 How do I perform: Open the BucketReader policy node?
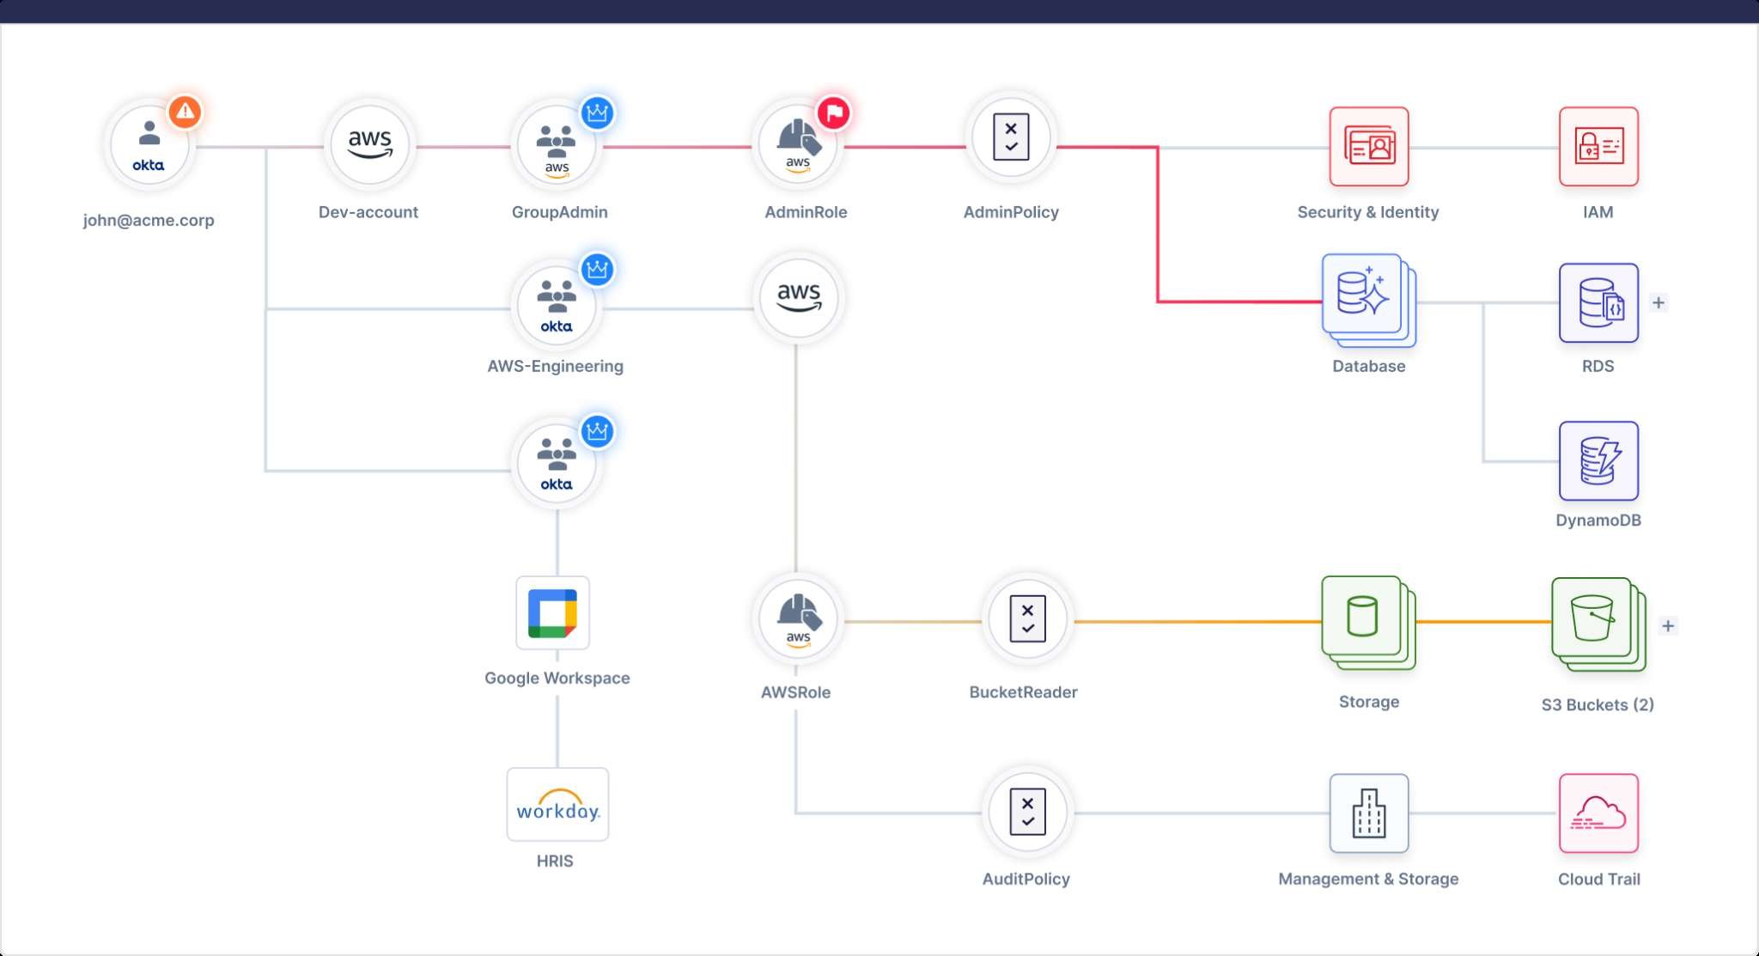tap(1027, 619)
